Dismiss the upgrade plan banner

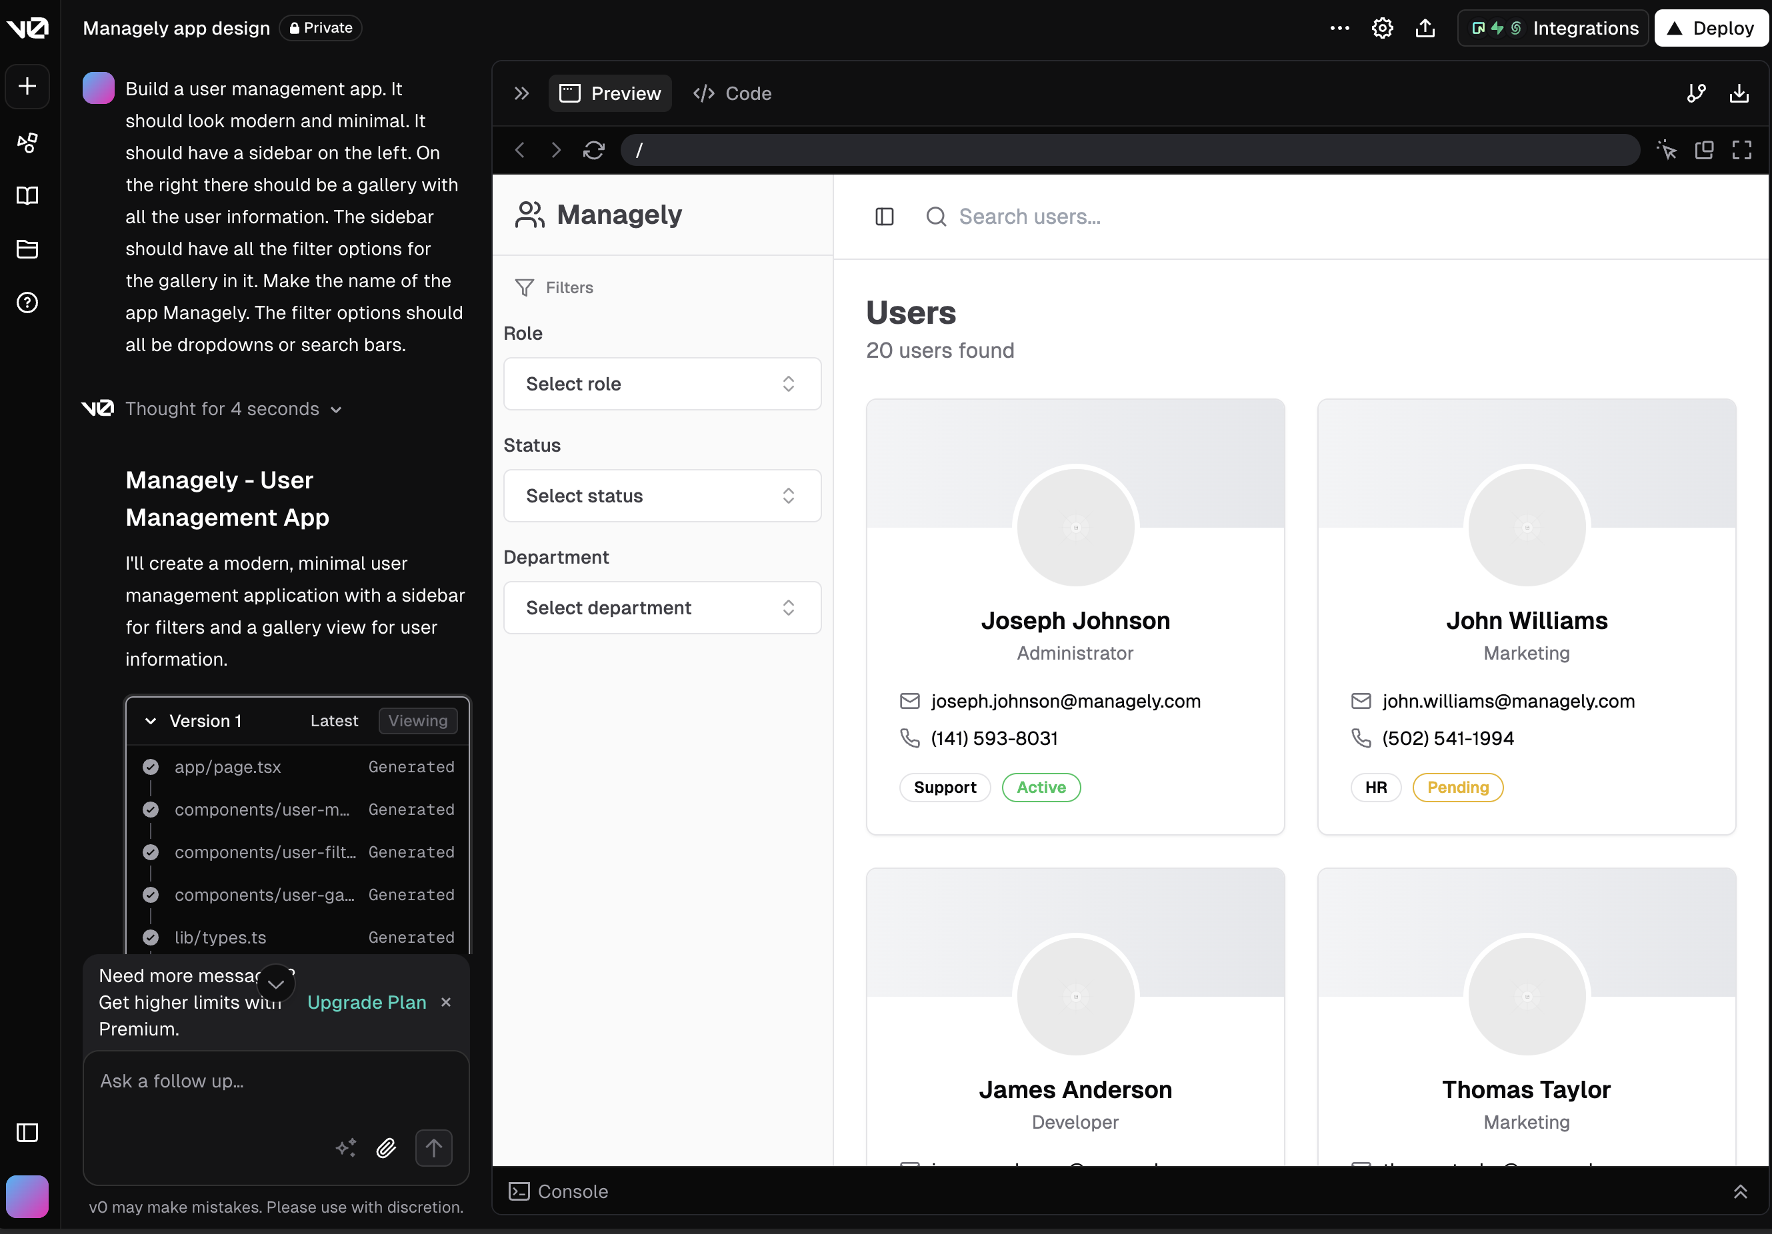point(446,1002)
